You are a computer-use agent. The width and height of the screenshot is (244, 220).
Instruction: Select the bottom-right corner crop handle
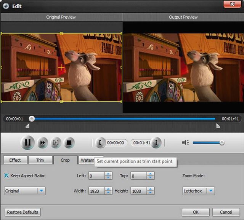click(121, 102)
